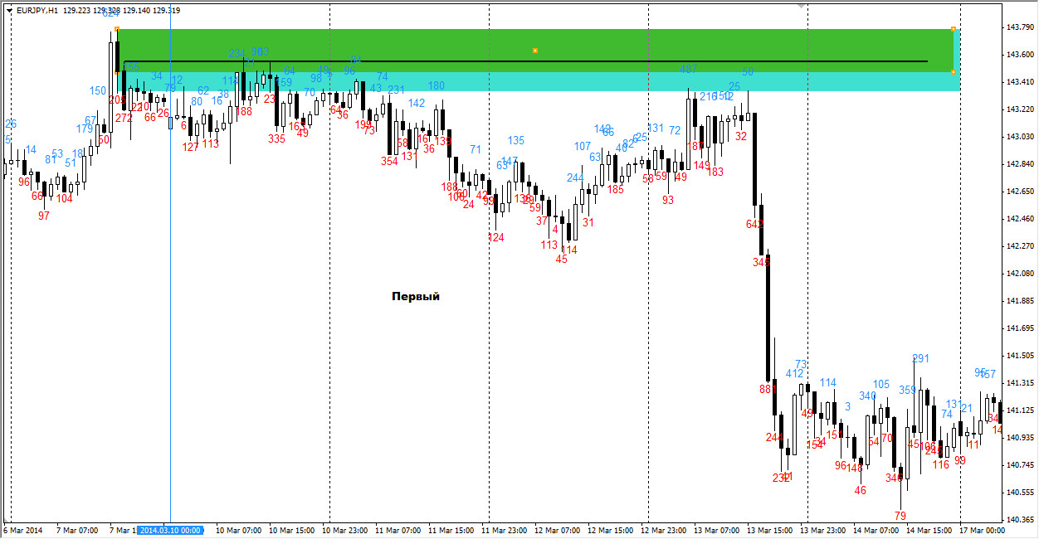Image resolution: width=1039 pixels, height=539 pixels.
Task: Click the '14 Mar 07:00' time label
Action: [876, 529]
